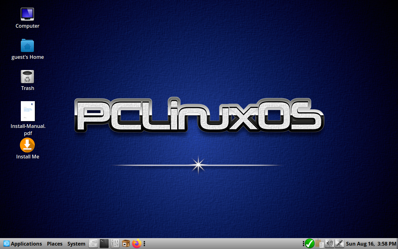Open the control center sliders icon
Image resolution: width=398 pixels, height=249 pixels.
[x=115, y=243]
